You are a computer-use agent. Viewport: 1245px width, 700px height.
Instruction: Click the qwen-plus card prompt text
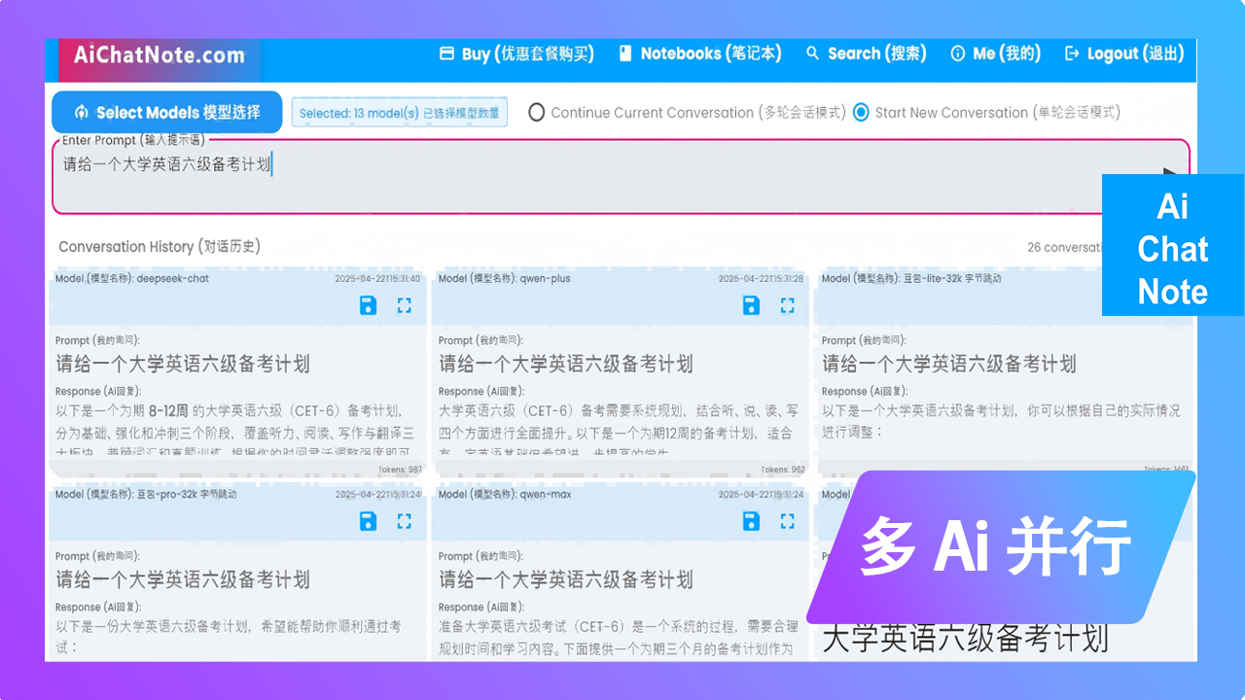[566, 365]
